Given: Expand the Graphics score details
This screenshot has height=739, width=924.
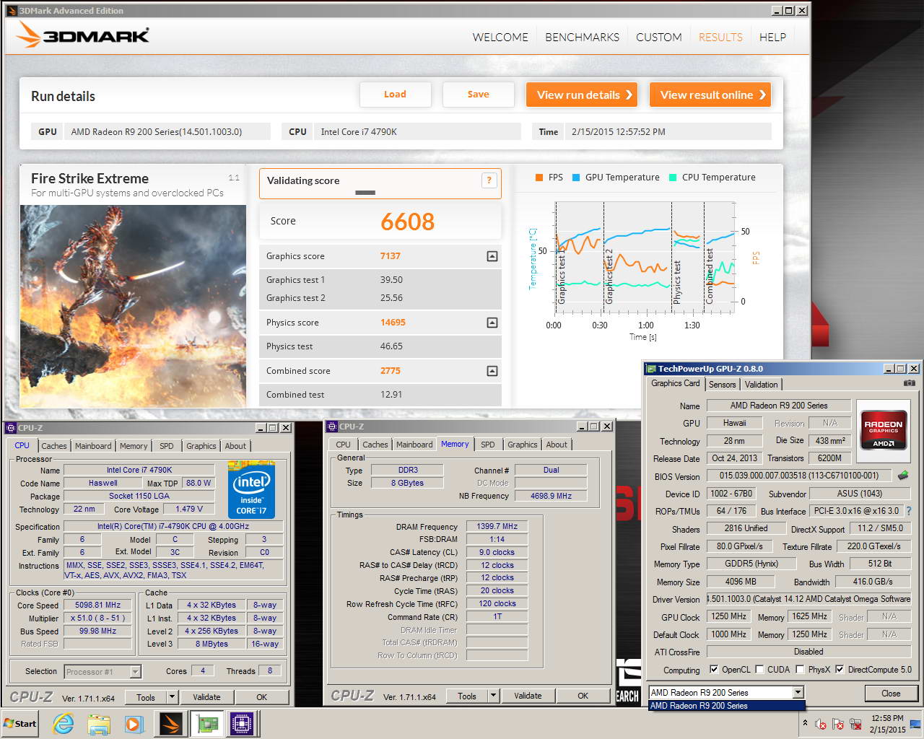Looking at the screenshot, I should 492,256.
